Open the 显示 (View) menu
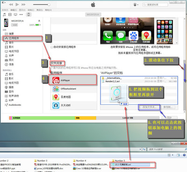The height and width of the screenshot is (172, 187). (22, 10)
